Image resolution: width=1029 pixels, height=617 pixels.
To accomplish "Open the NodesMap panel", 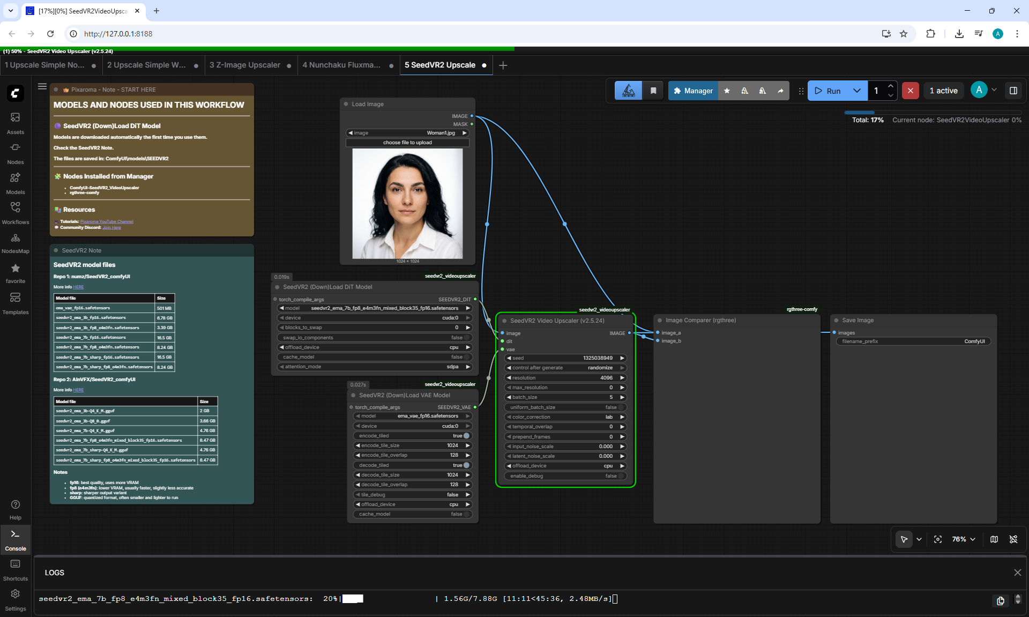I will point(15,243).
